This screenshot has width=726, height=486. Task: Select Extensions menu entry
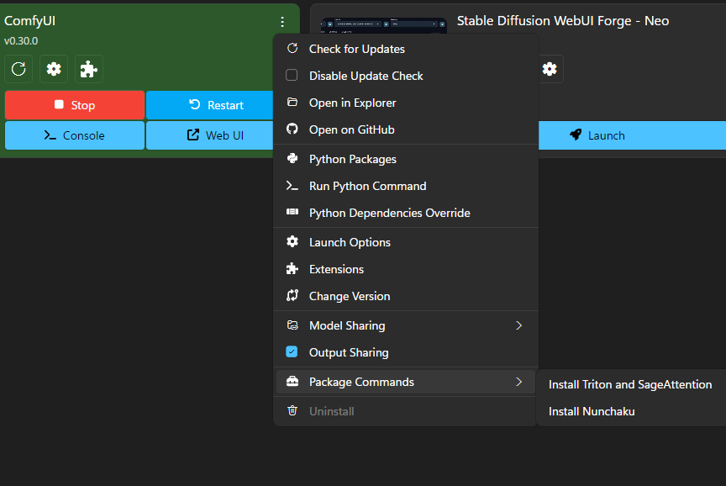pos(406,269)
